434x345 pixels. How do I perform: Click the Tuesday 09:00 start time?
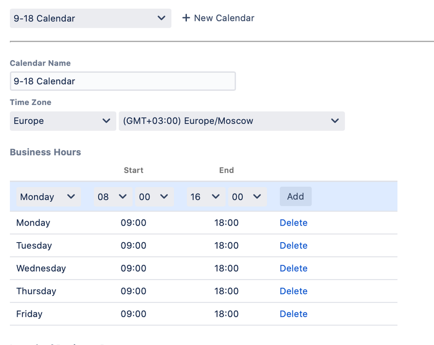133,246
